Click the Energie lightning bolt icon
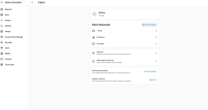This screenshot has width=208, height=110. pyautogui.click(x=2, y=20)
